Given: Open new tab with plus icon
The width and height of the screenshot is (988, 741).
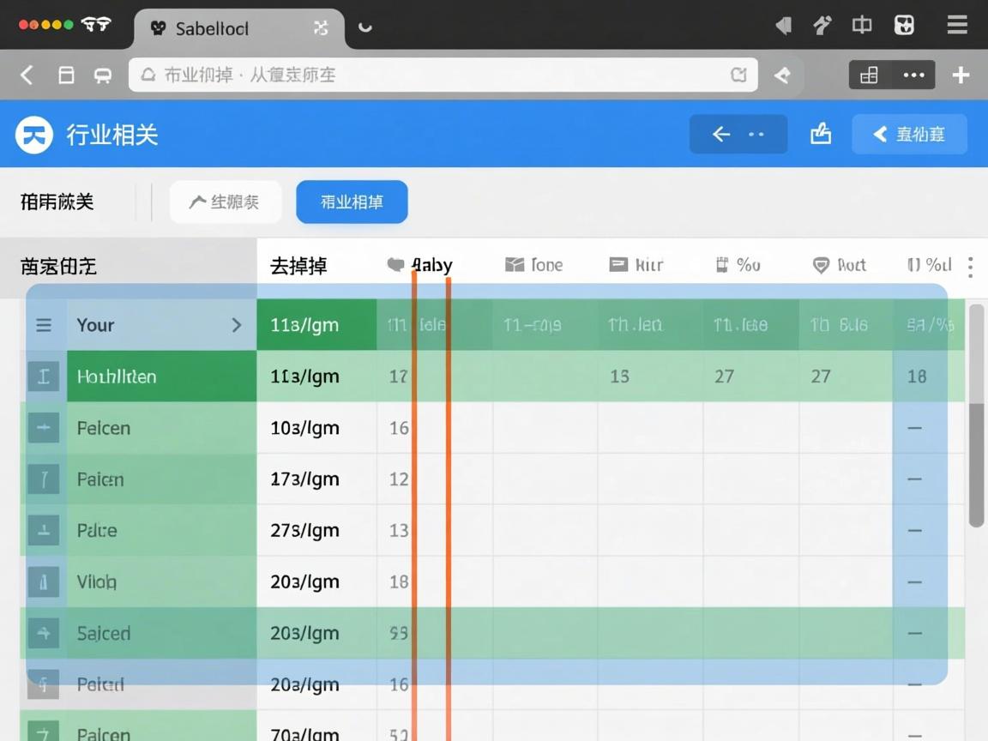Looking at the screenshot, I should pos(961,75).
